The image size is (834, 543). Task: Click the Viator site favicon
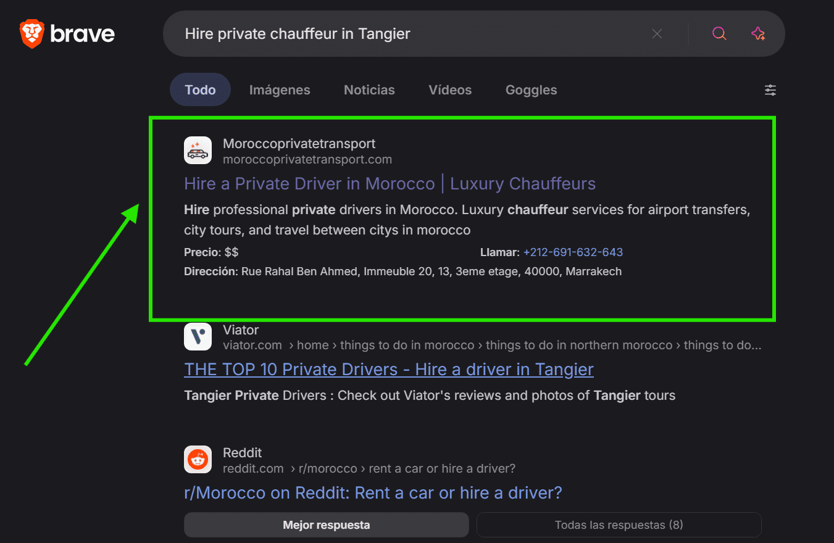click(198, 337)
